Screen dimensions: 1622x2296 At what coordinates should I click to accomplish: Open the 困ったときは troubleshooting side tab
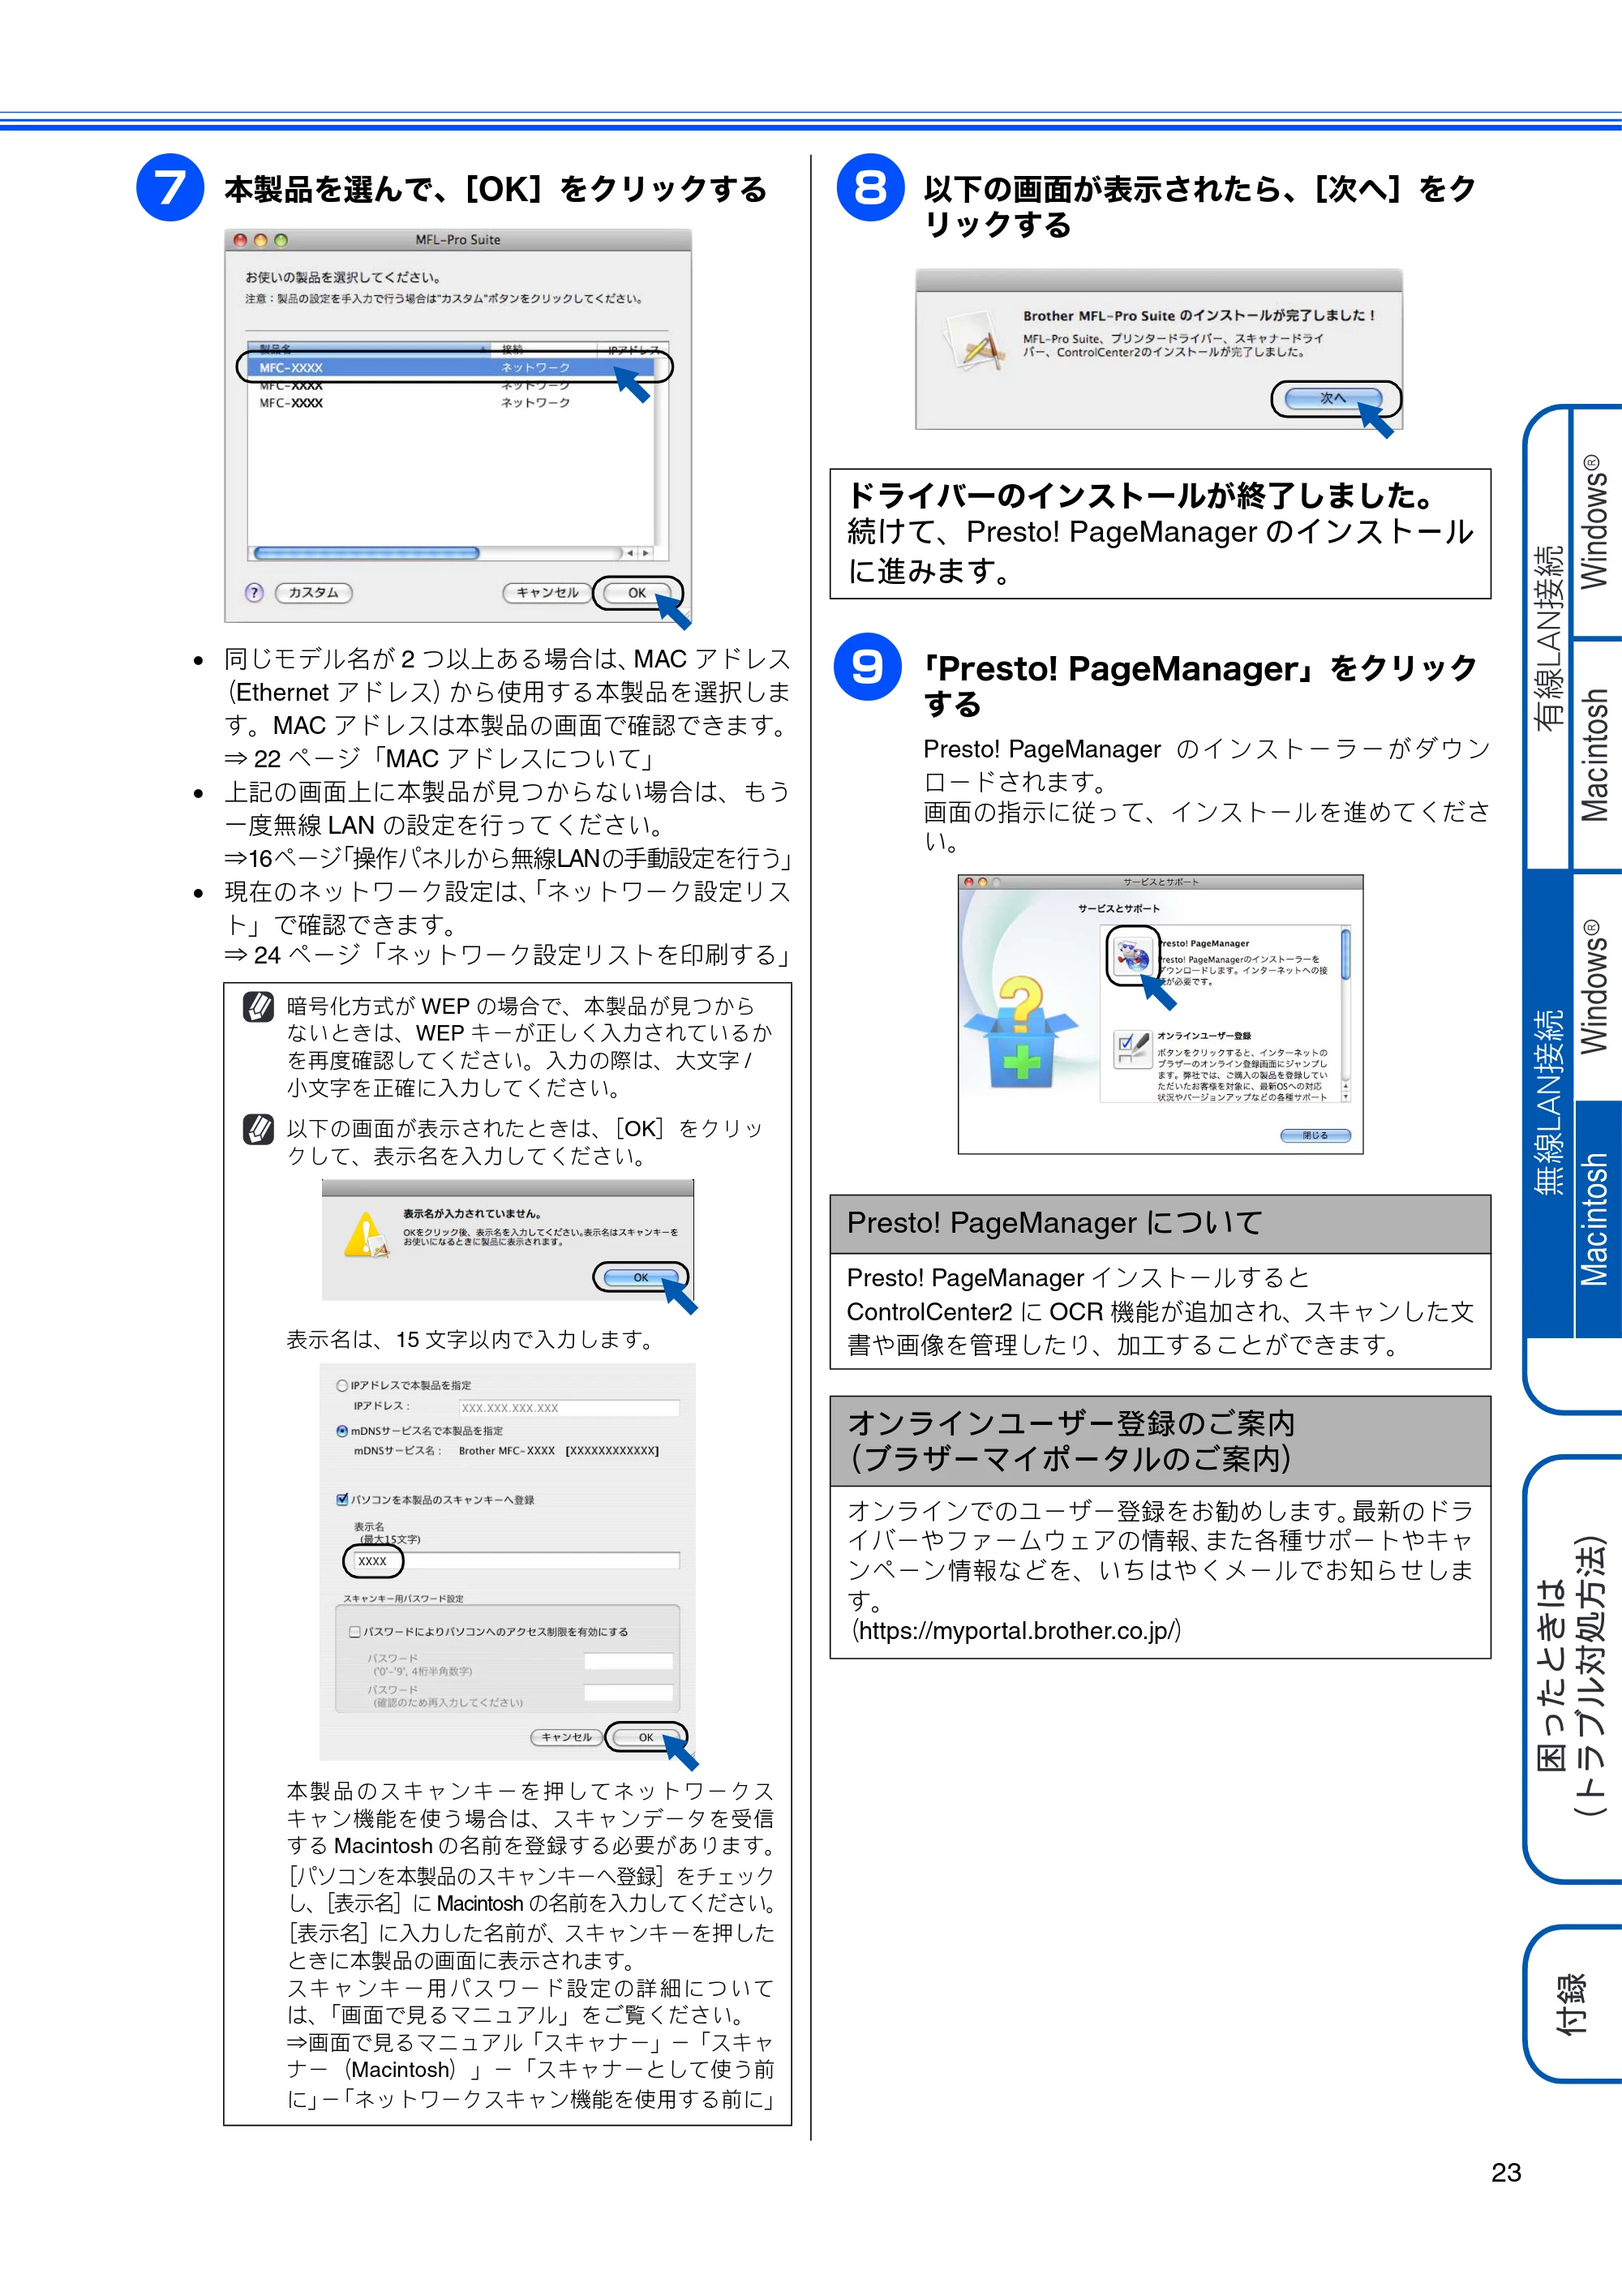coord(1575,1669)
